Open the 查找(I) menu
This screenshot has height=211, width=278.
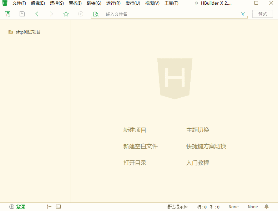(75, 3)
